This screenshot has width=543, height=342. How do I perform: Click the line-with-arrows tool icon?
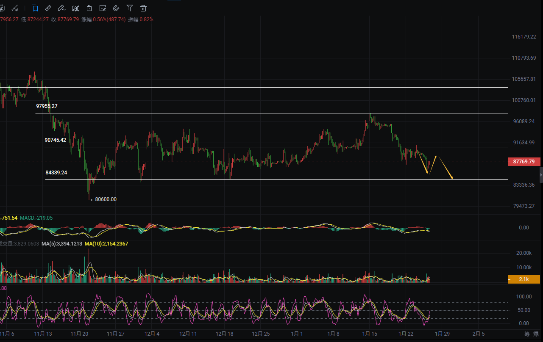click(x=15, y=8)
